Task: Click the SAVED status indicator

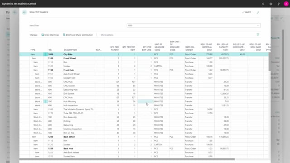Action: (246, 12)
